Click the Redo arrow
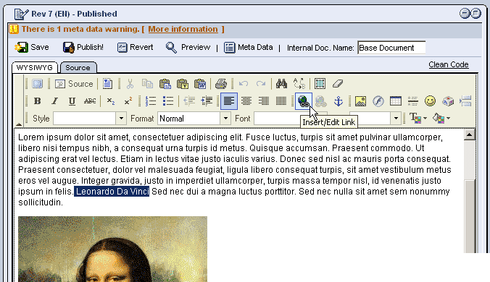The image size is (490, 282). tap(261, 84)
